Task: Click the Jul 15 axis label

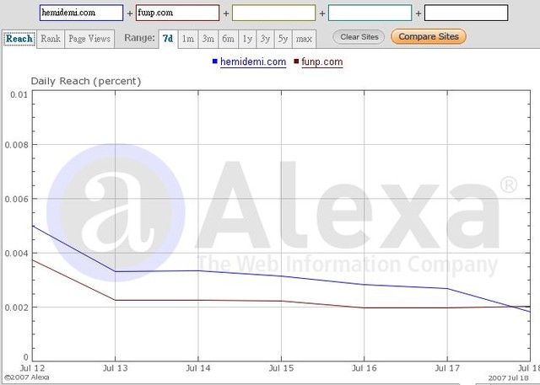Action: [281, 368]
